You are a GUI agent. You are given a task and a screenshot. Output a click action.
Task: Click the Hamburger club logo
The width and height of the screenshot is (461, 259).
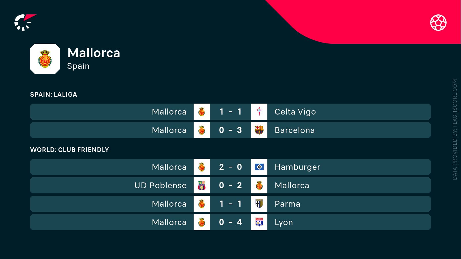tap(259, 167)
